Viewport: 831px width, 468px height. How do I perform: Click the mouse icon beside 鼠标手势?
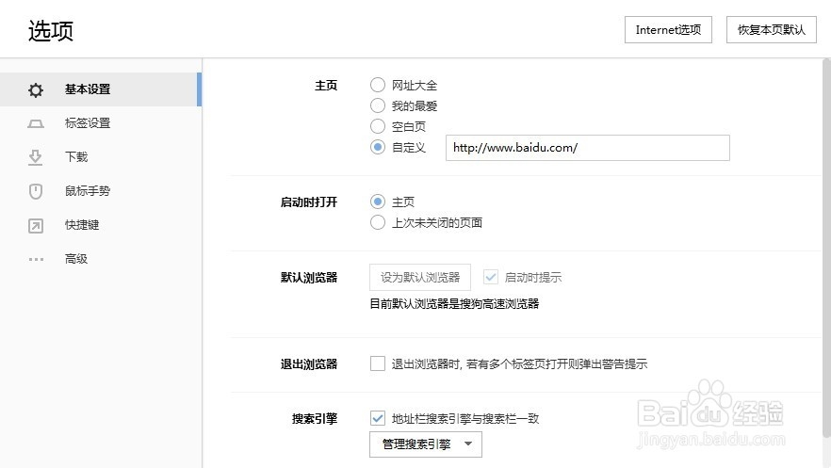click(x=36, y=191)
